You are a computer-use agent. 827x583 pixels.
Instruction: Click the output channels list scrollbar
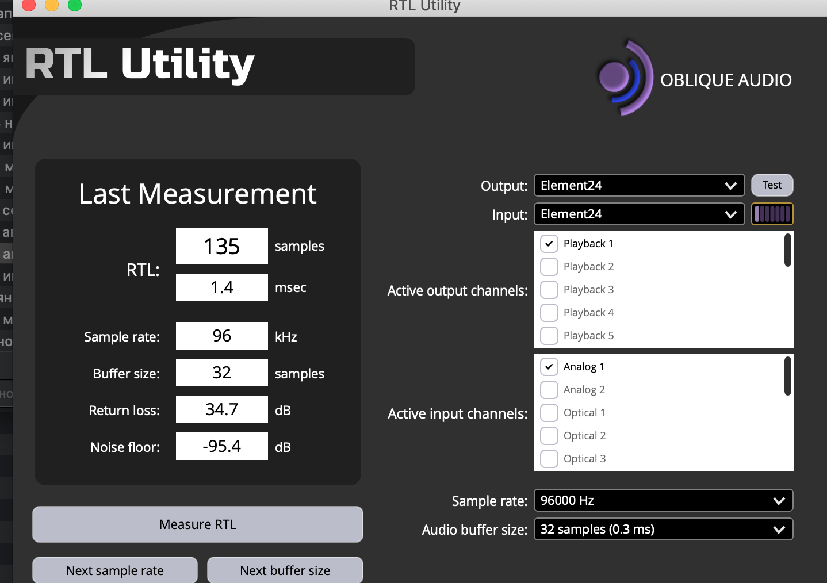pyautogui.click(x=788, y=250)
